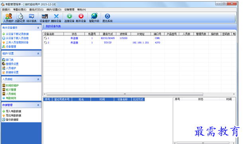Select the TCP/IP cell of device 2
Viewport: 243px width, 144px height.
tap(108, 43)
